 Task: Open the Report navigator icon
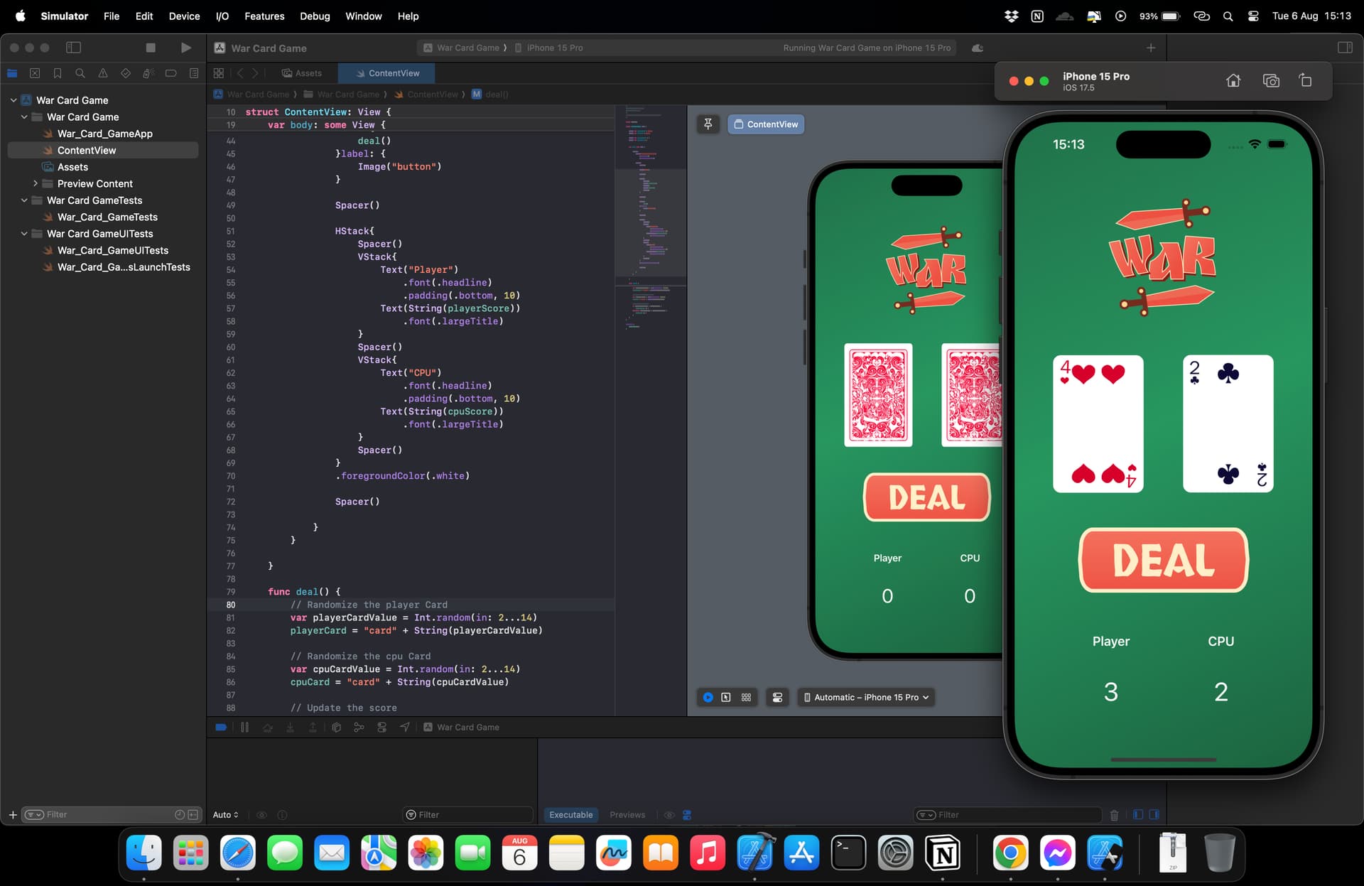[194, 73]
